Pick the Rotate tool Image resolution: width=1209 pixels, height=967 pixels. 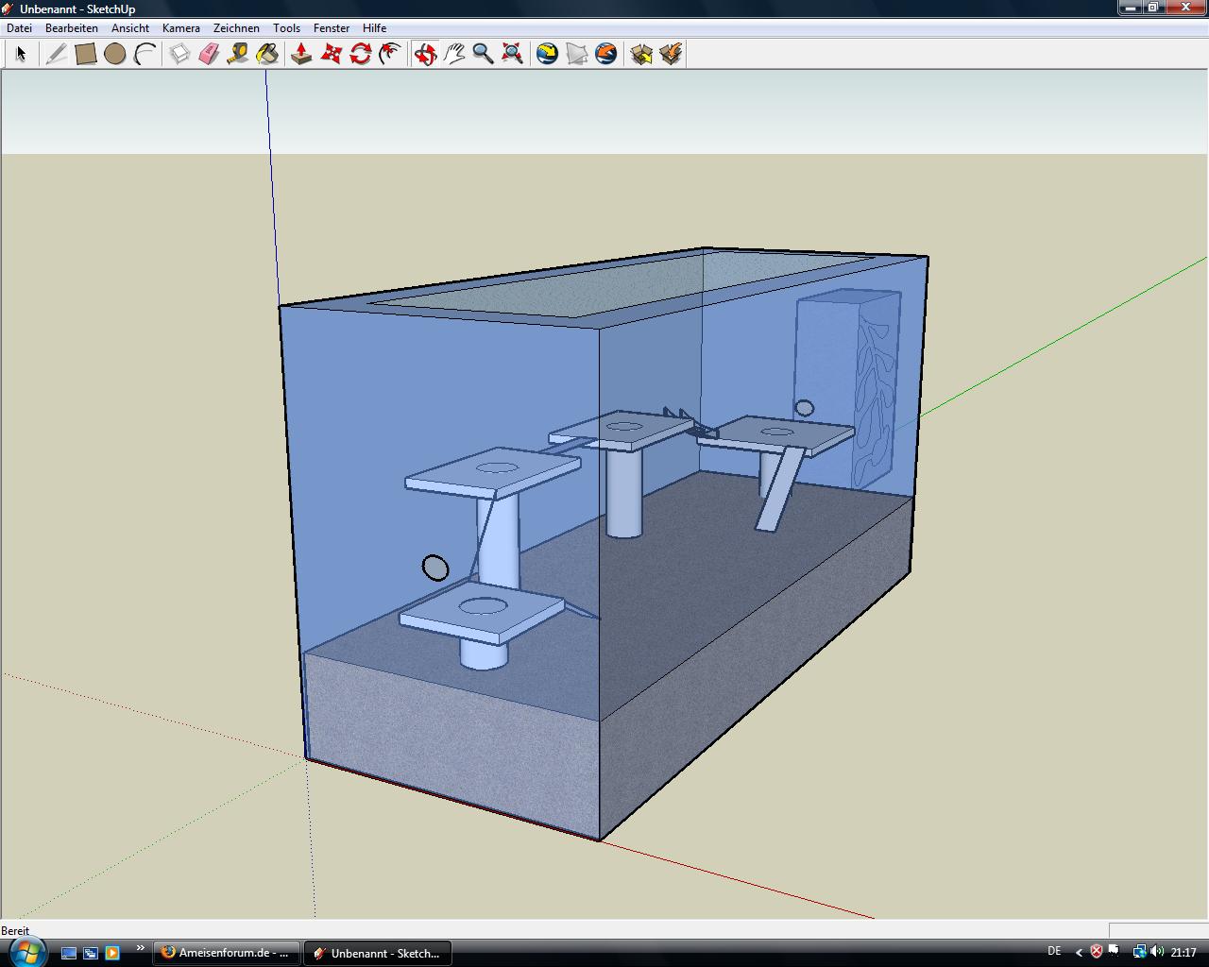[x=360, y=54]
